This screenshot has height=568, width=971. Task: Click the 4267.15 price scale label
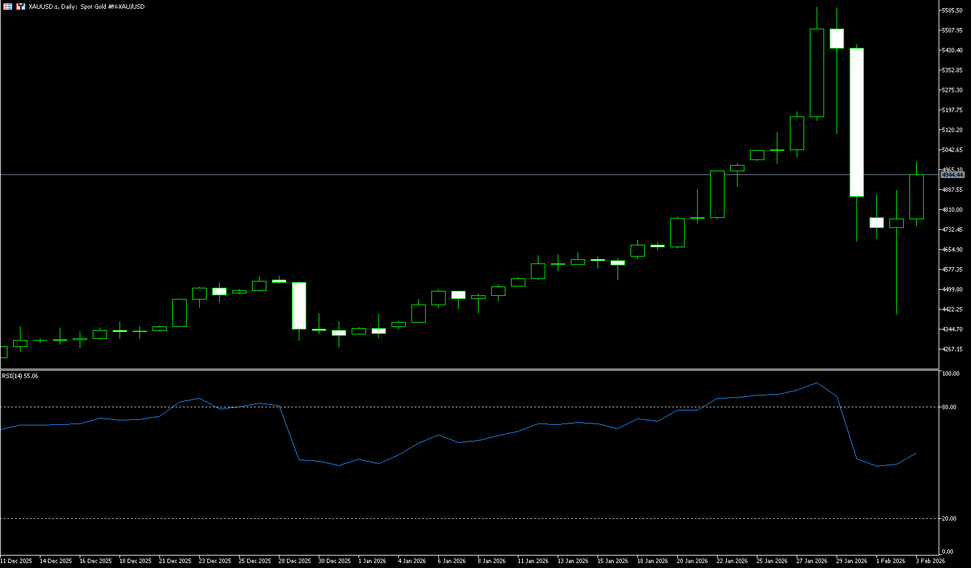[952, 349]
